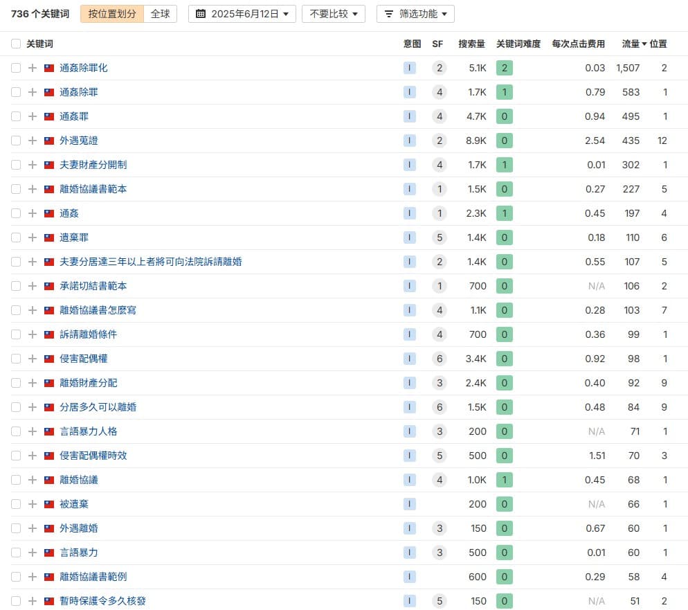
Task: Sort by the SF column header
Action: [437, 44]
